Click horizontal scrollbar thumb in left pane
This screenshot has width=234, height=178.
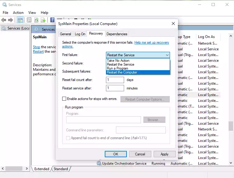point(14,168)
